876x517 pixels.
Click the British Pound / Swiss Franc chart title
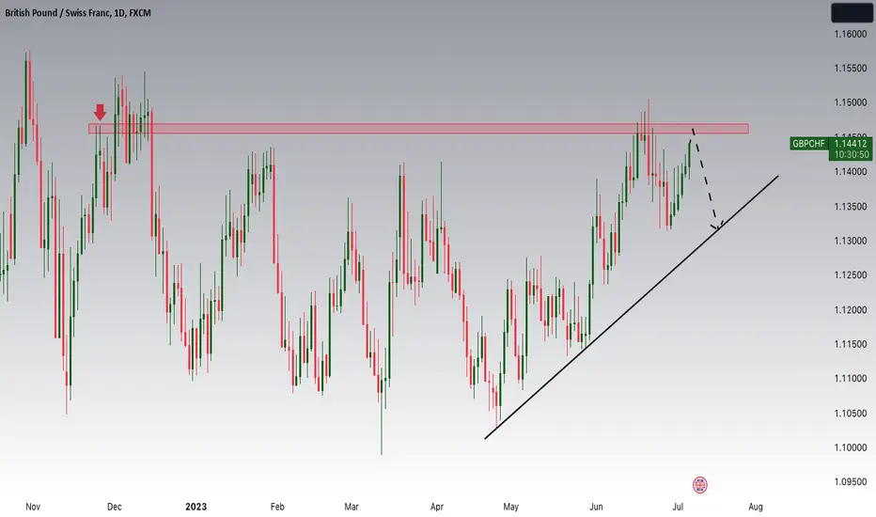point(78,13)
